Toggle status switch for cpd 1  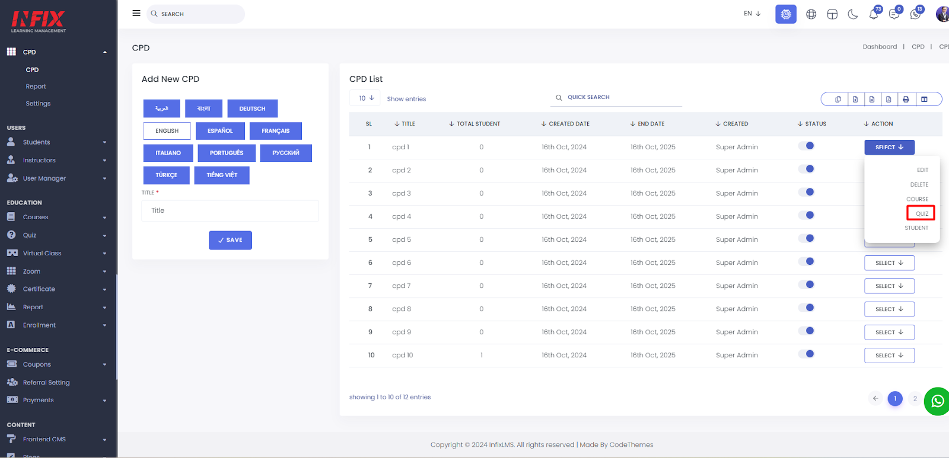pos(806,146)
